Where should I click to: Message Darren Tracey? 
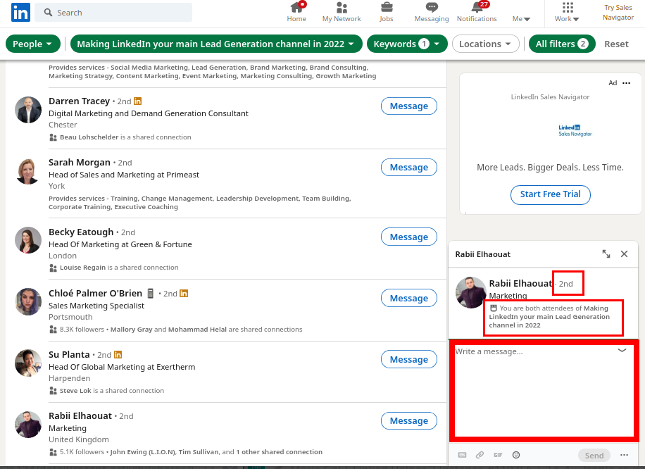click(409, 106)
